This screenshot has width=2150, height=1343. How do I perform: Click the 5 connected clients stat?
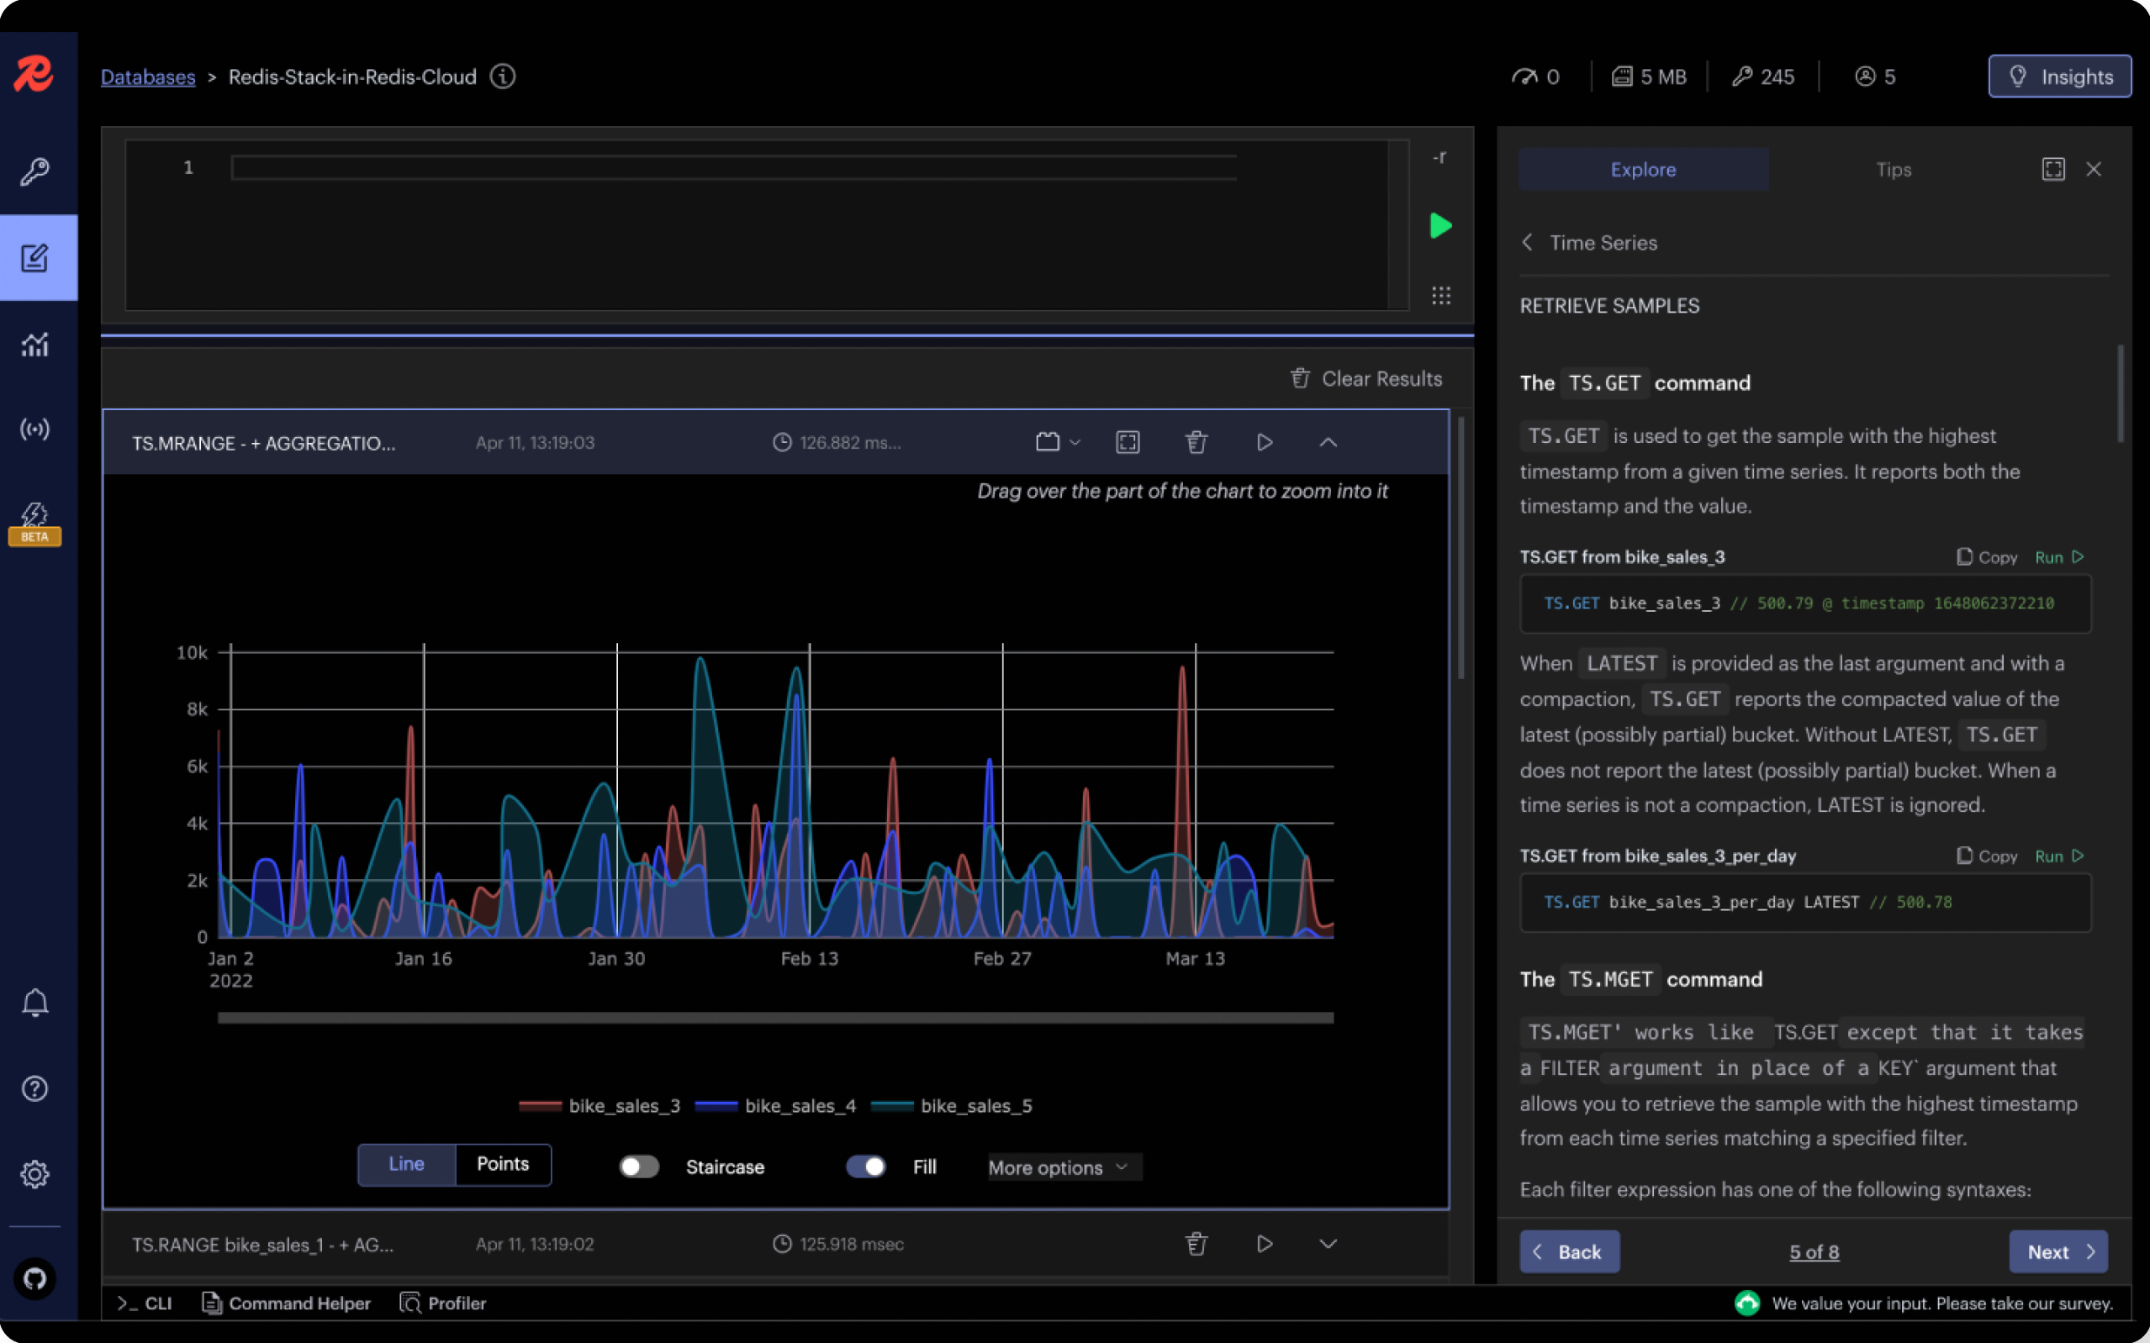(1874, 76)
